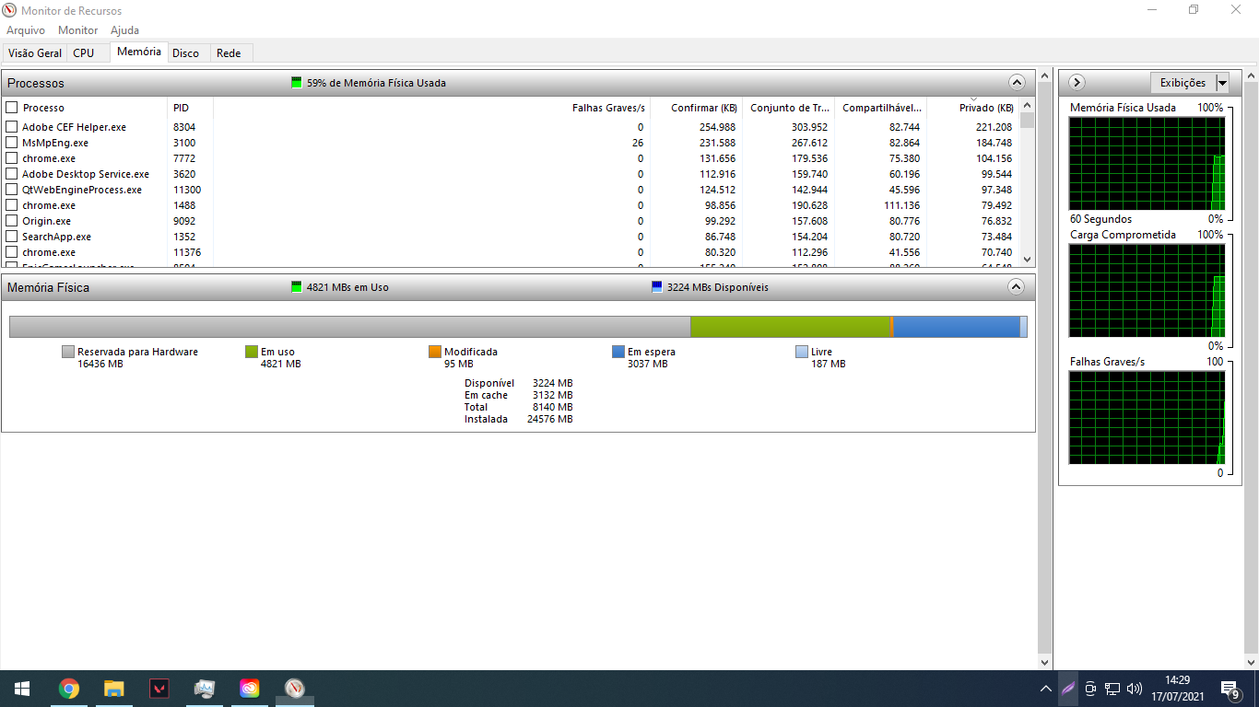Click the network icon in system tray
1259x707 pixels.
point(1112,689)
